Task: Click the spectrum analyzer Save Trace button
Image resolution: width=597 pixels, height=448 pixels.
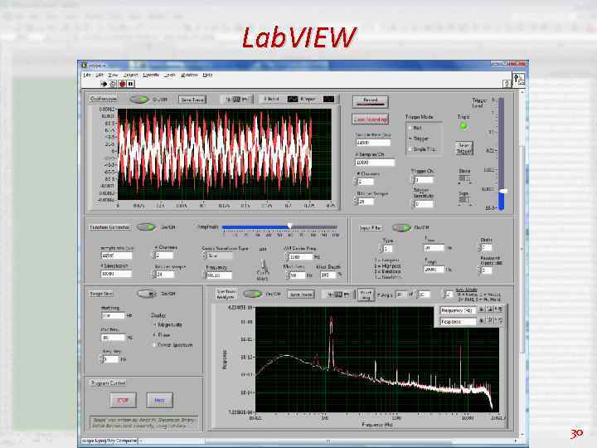Action: point(301,295)
